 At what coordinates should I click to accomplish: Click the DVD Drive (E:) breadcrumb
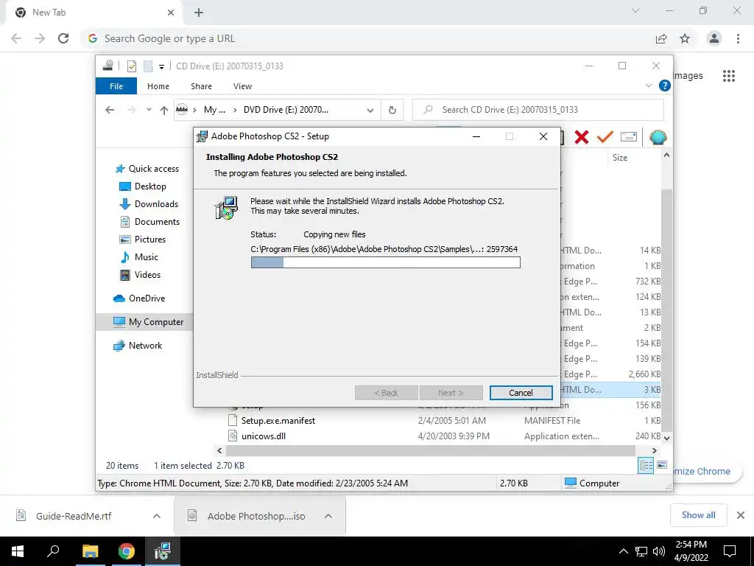click(x=286, y=110)
